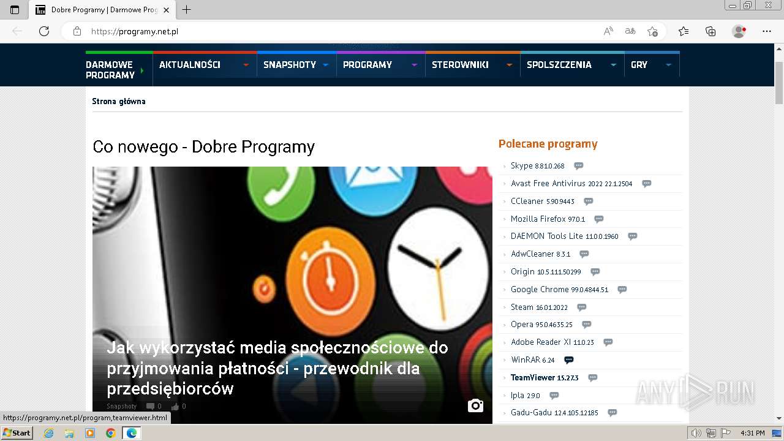Expand the Gry menu arrow
Viewport: 784px width, 441px height.
click(669, 65)
